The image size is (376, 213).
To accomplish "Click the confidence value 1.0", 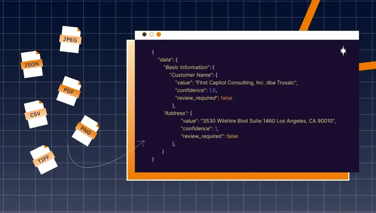I will [x=213, y=90].
